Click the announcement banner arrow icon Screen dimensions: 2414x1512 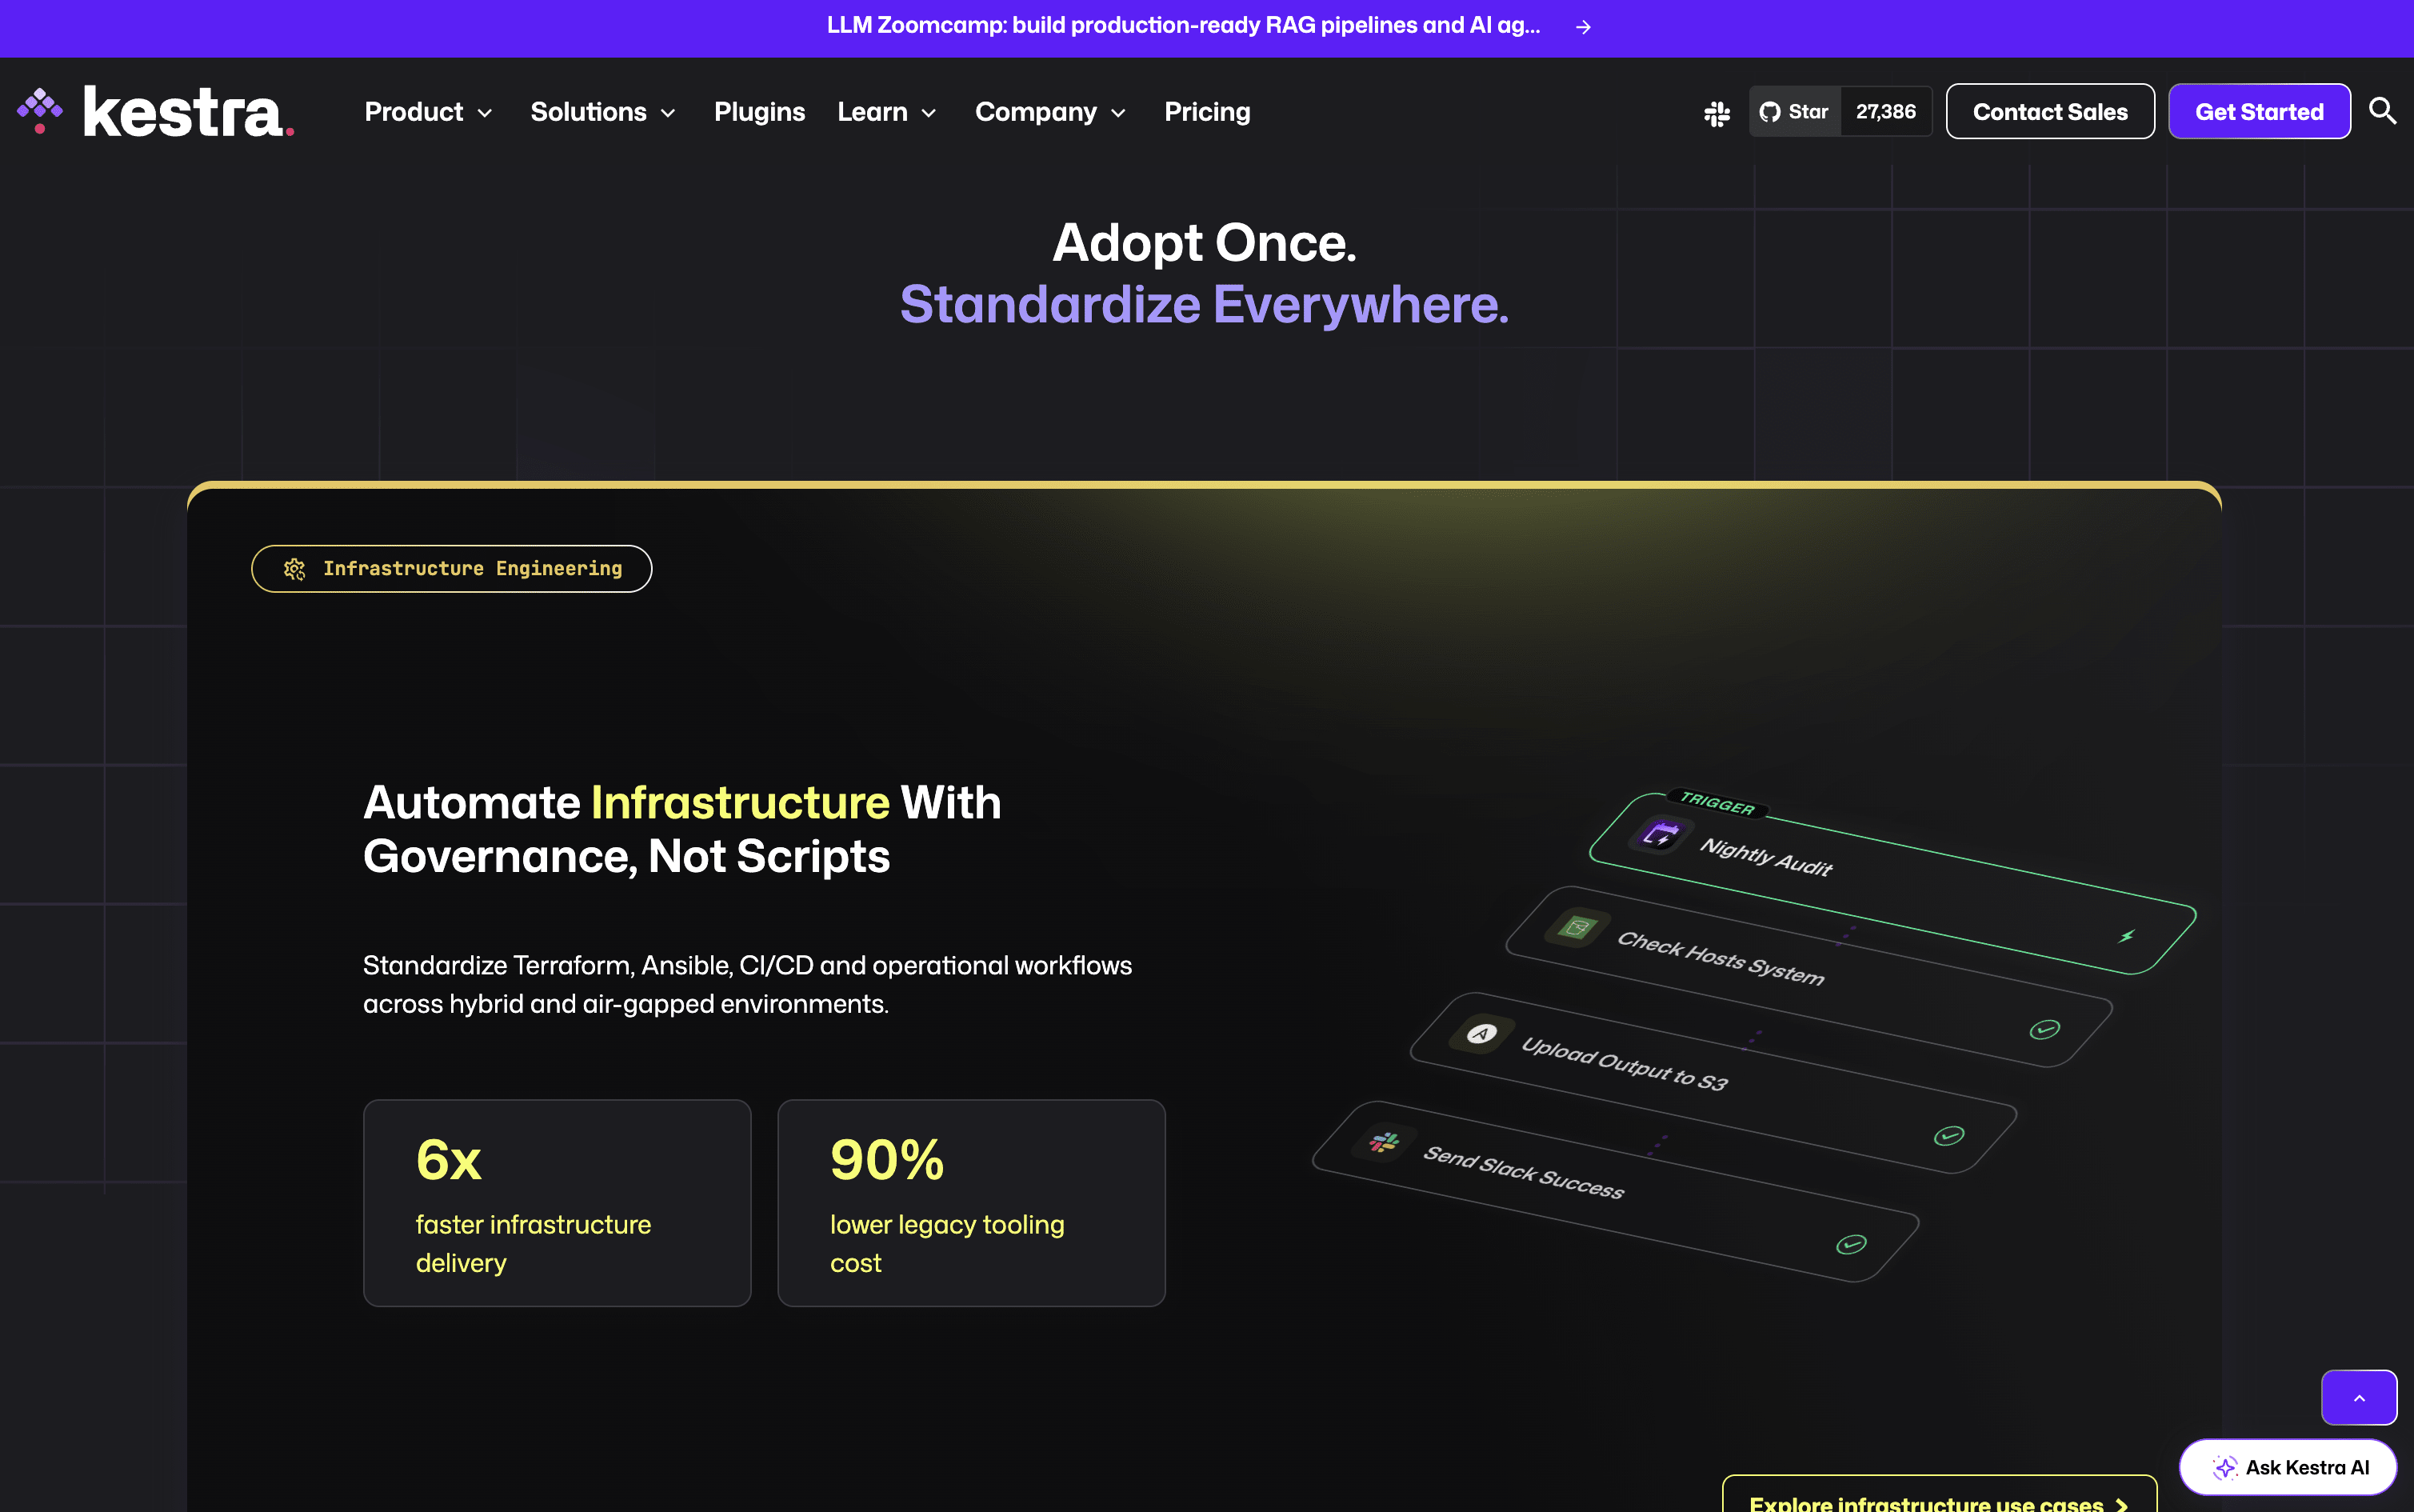tap(1582, 27)
